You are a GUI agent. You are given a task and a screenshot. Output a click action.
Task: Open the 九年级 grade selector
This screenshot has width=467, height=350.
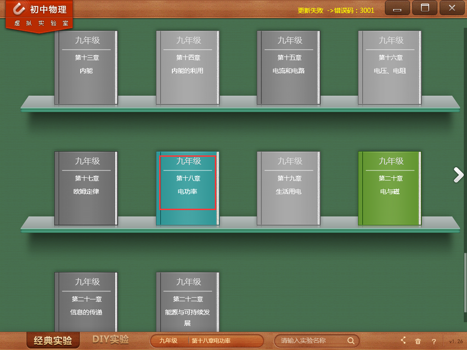tap(169, 341)
